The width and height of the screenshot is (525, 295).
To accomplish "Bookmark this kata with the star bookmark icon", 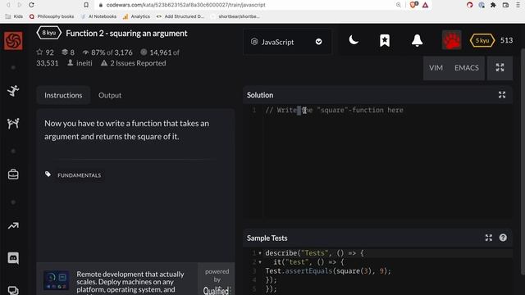I will (385, 41).
